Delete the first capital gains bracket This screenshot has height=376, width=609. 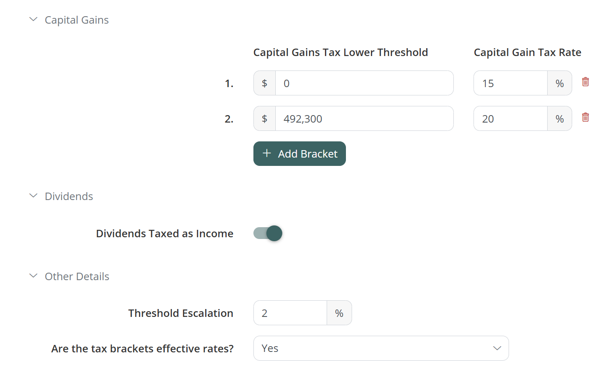[585, 82]
